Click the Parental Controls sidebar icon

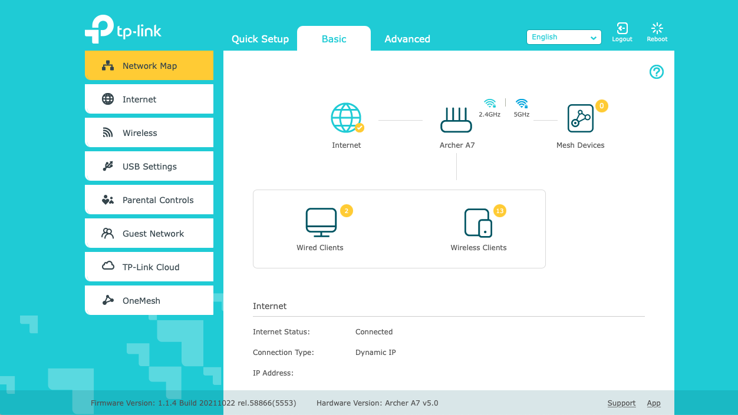pyautogui.click(x=108, y=200)
